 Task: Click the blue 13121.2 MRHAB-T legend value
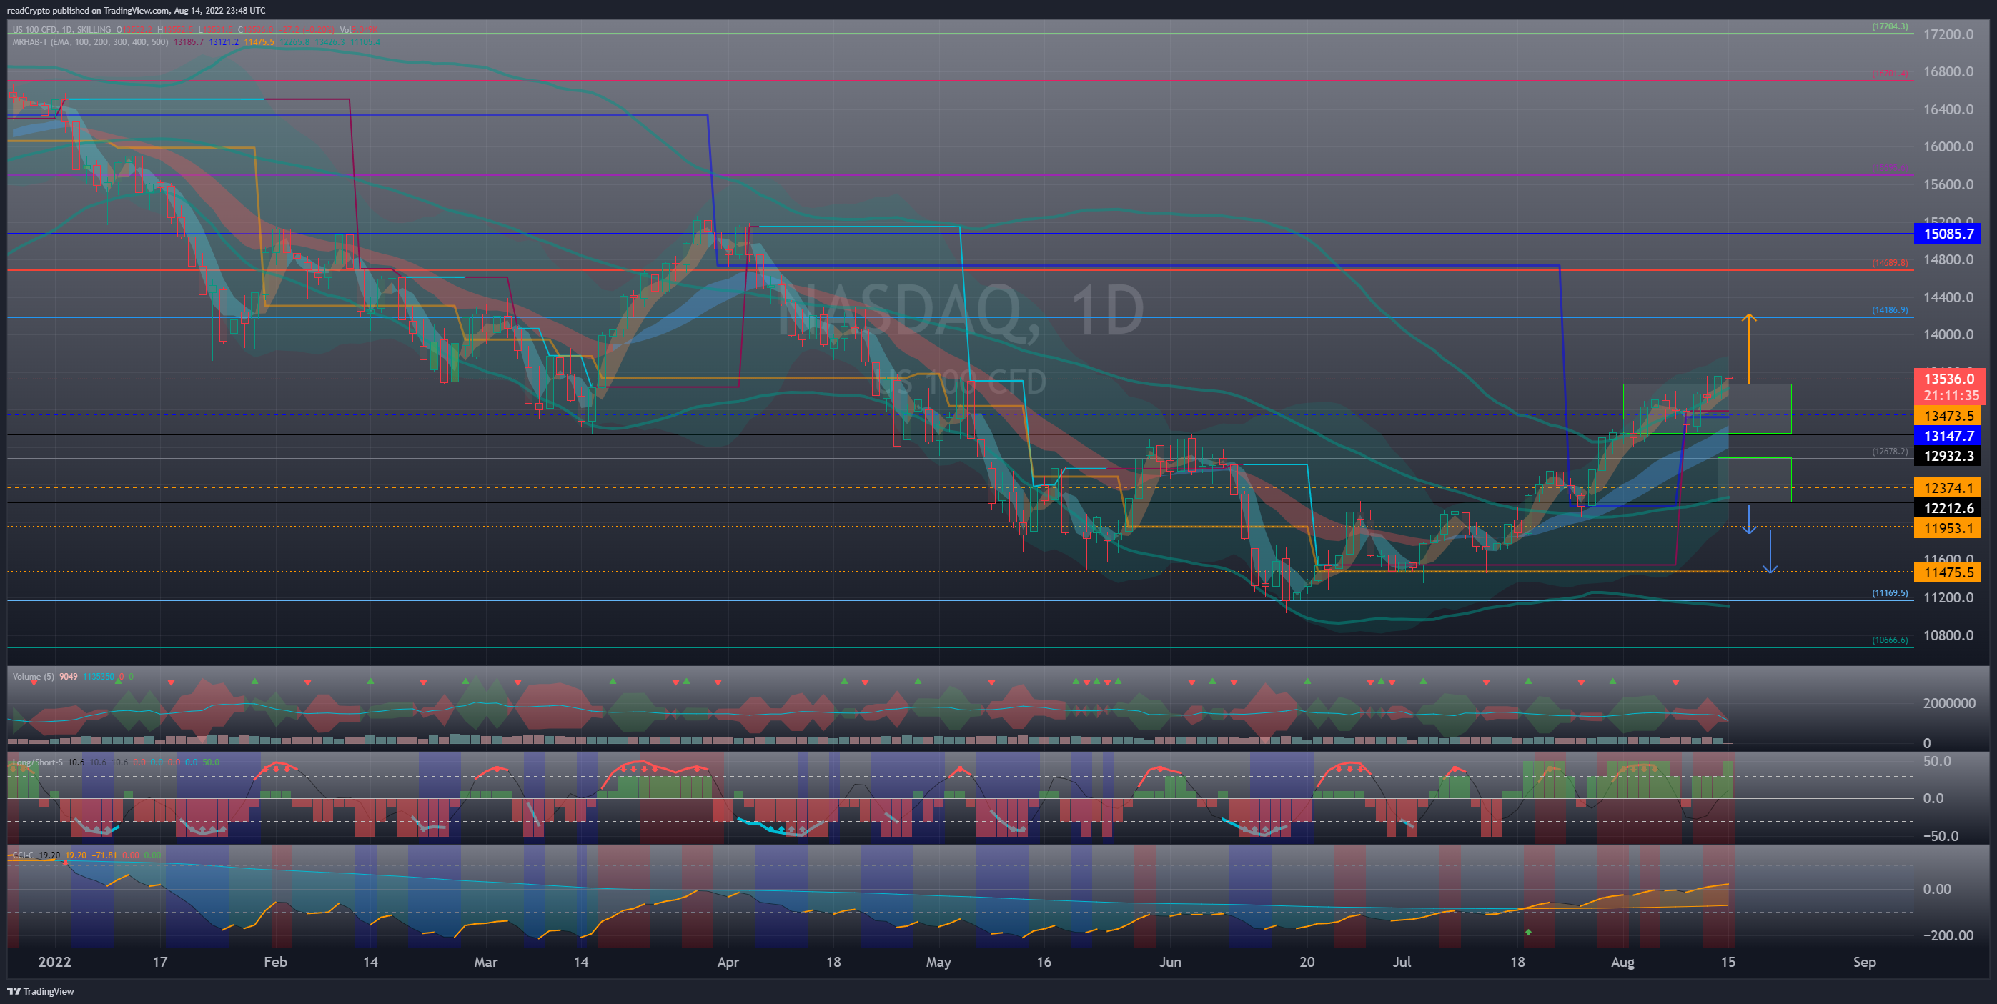click(224, 42)
